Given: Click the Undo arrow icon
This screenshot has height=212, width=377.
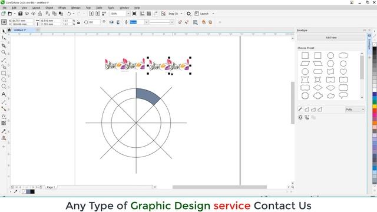Looking at the screenshot, I should click(69, 14).
